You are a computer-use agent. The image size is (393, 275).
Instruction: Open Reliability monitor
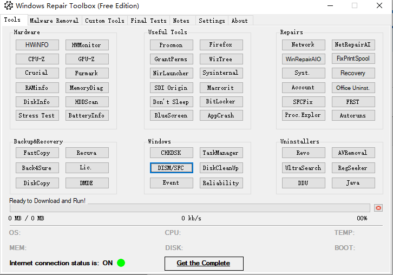[x=221, y=183]
